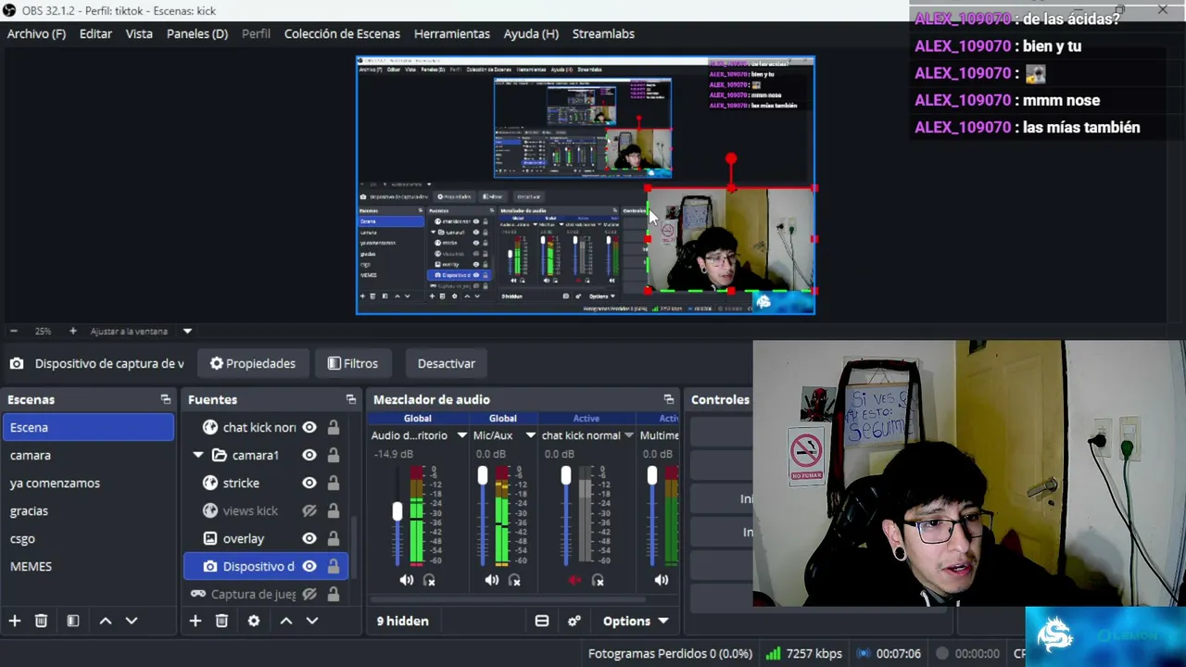Hide the Dispositivo de captura source
The image size is (1186, 667).
[309, 566]
